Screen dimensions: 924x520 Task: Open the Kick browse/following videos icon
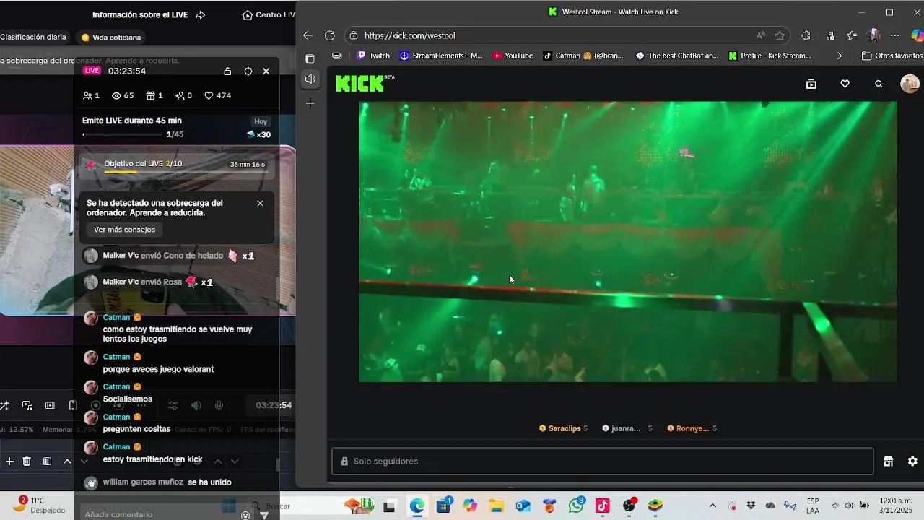point(811,84)
